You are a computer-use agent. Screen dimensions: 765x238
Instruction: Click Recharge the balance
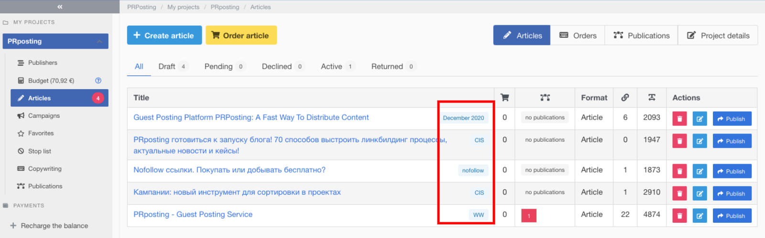(x=49, y=226)
